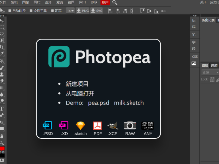
Task: Select the Clone Stamp tool
Action: coord(2,74)
